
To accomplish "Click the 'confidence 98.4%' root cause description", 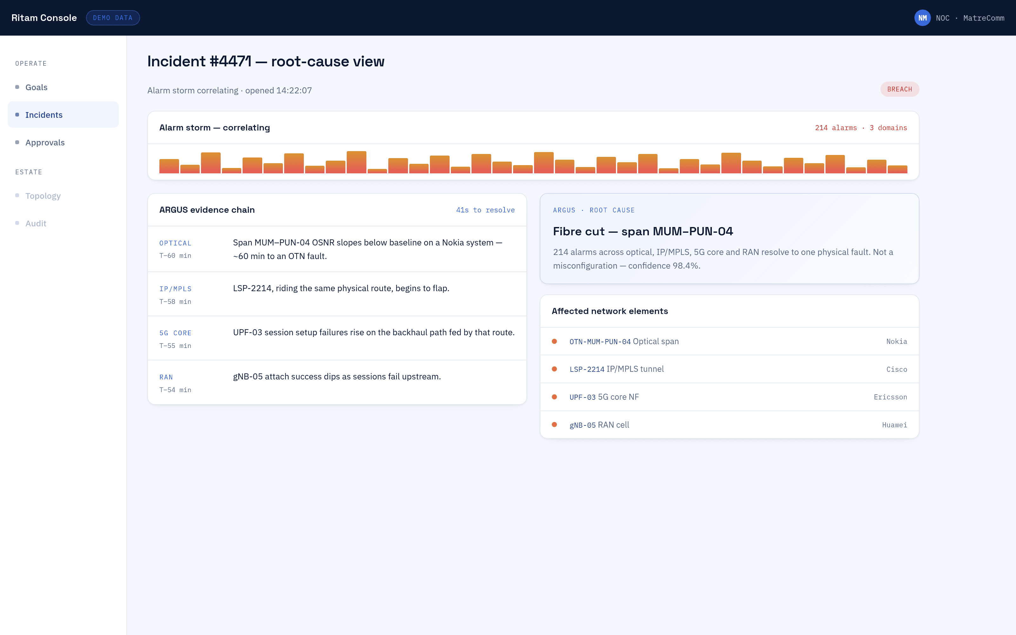I will [x=723, y=259].
